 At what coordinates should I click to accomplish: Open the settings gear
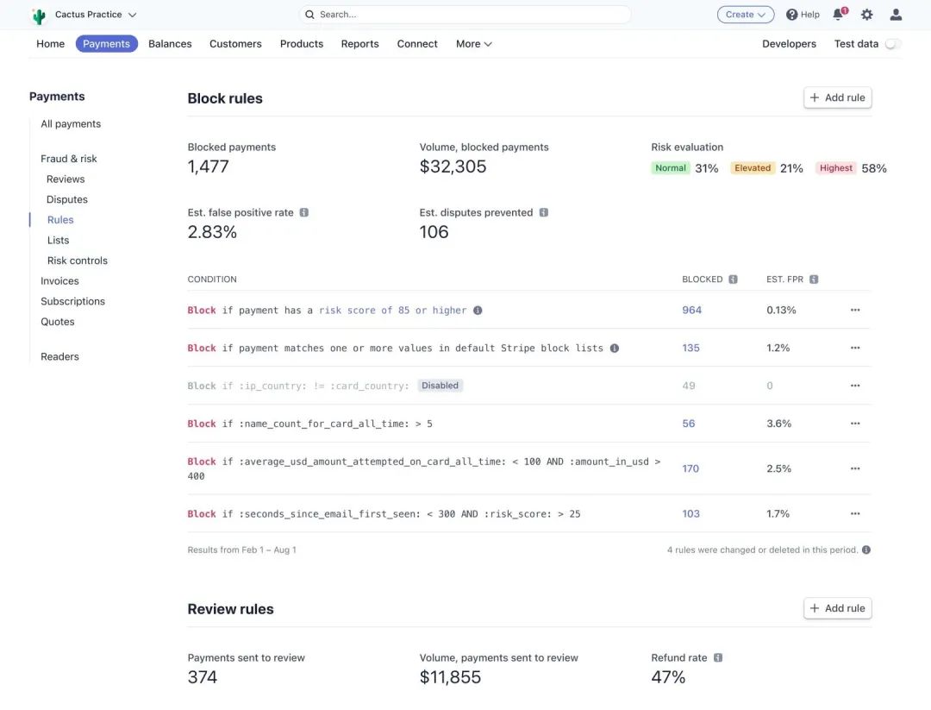pos(866,14)
